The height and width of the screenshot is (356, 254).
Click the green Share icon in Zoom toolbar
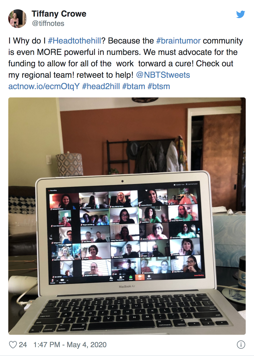(131, 278)
